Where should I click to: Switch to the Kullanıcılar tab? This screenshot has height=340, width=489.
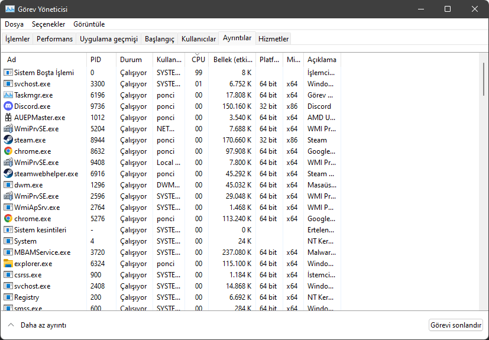point(199,39)
